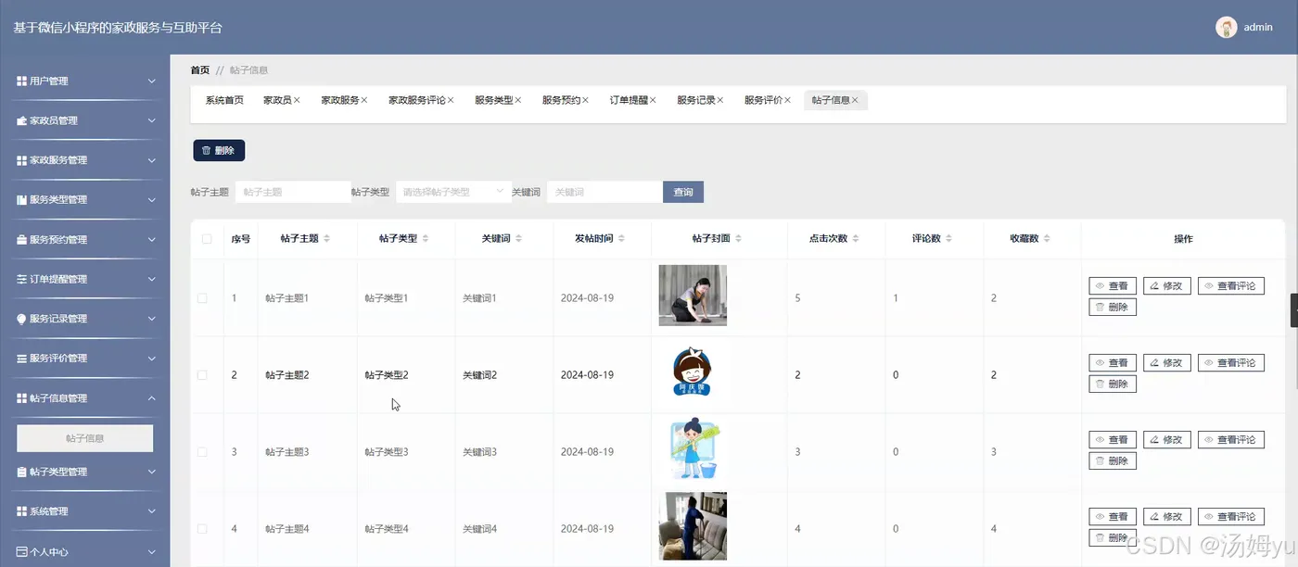Sort by 帖子主题 column arrows
The height and width of the screenshot is (567, 1298).
coord(326,239)
